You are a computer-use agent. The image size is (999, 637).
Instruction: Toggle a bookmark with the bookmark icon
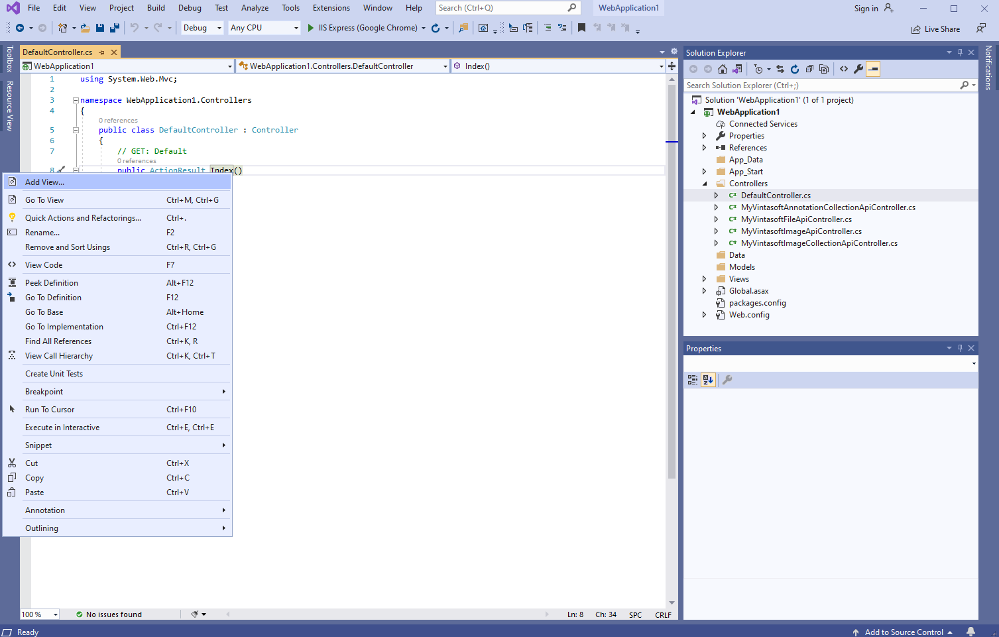[581, 28]
